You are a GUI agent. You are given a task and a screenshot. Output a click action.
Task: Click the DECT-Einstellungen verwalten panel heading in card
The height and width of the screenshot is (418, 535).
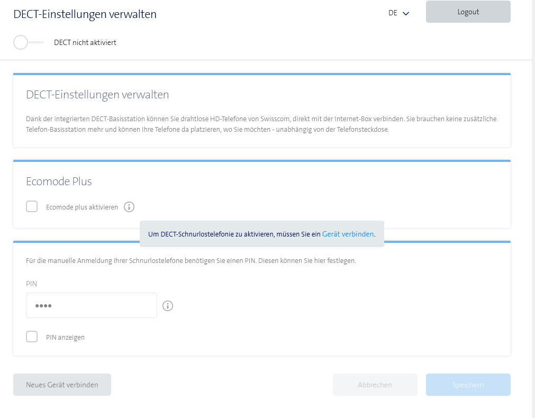[97, 95]
